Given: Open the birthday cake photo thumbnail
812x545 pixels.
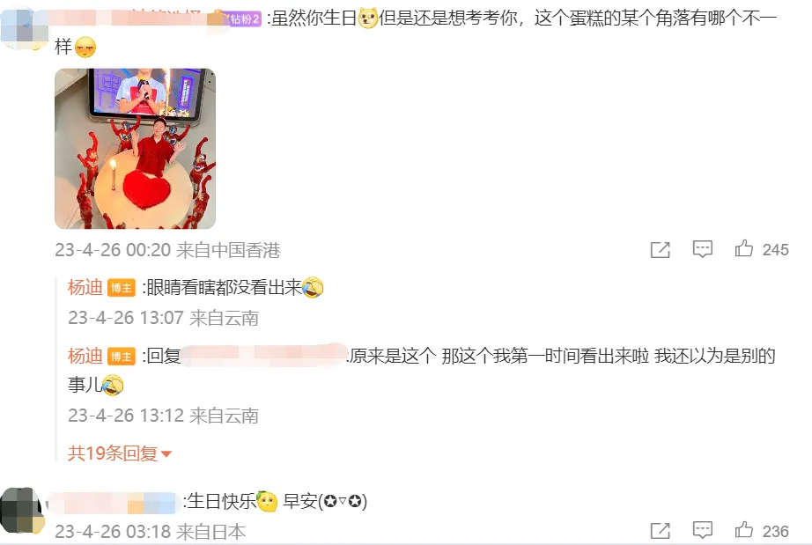Looking at the screenshot, I should (135, 149).
